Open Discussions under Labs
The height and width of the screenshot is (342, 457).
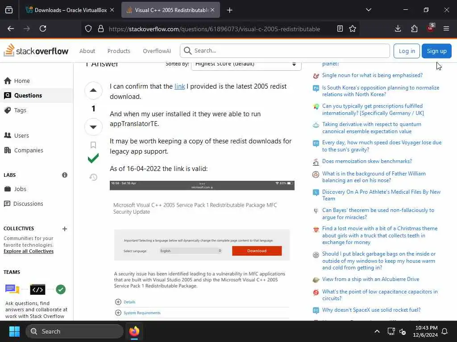[x=37, y=204]
